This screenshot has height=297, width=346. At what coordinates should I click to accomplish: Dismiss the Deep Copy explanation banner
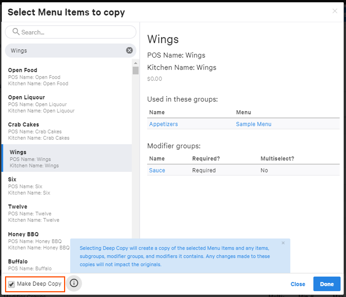pyautogui.click(x=283, y=243)
